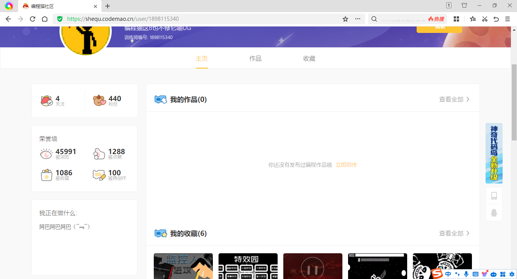Click the mobile phone side icon
517x279 pixels.
click(x=494, y=196)
